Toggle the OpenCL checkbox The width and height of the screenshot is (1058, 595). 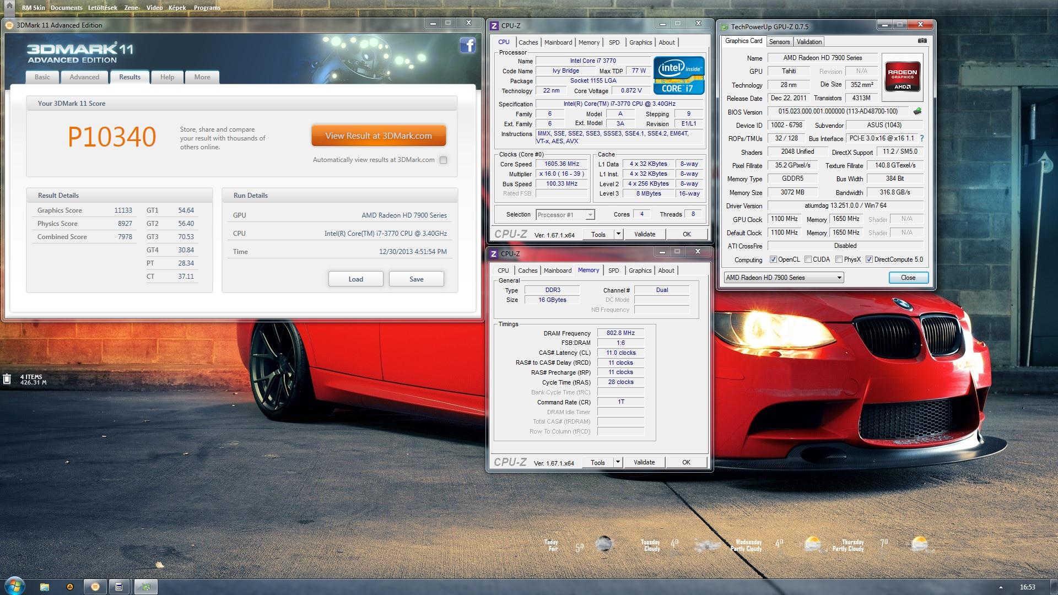coord(773,259)
